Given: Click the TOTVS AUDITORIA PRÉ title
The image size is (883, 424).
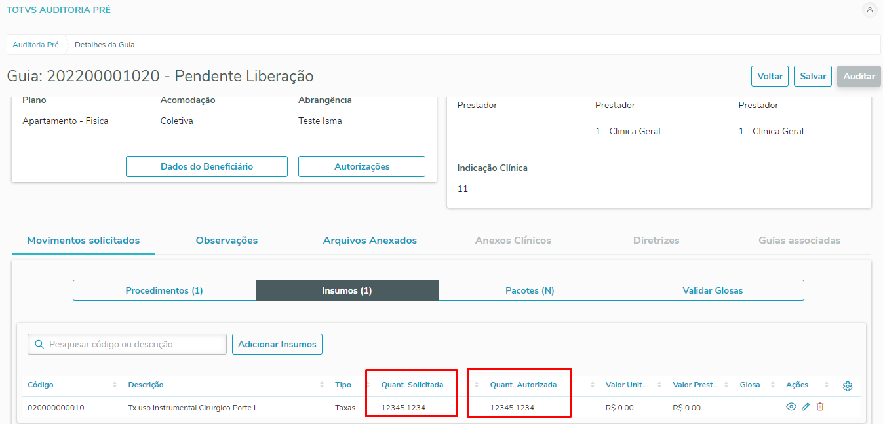Looking at the screenshot, I should [x=58, y=10].
